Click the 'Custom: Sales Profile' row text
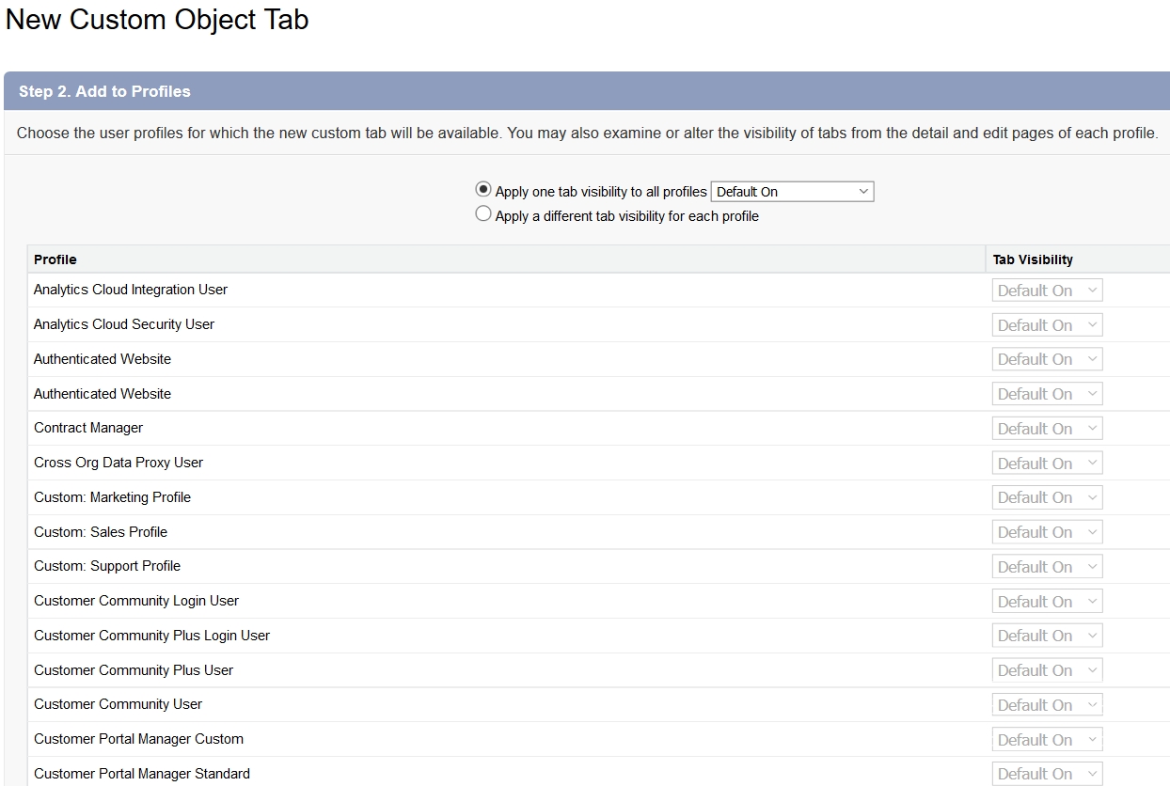Image resolution: width=1170 pixels, height=786 pixels. (x=101, y=532)
